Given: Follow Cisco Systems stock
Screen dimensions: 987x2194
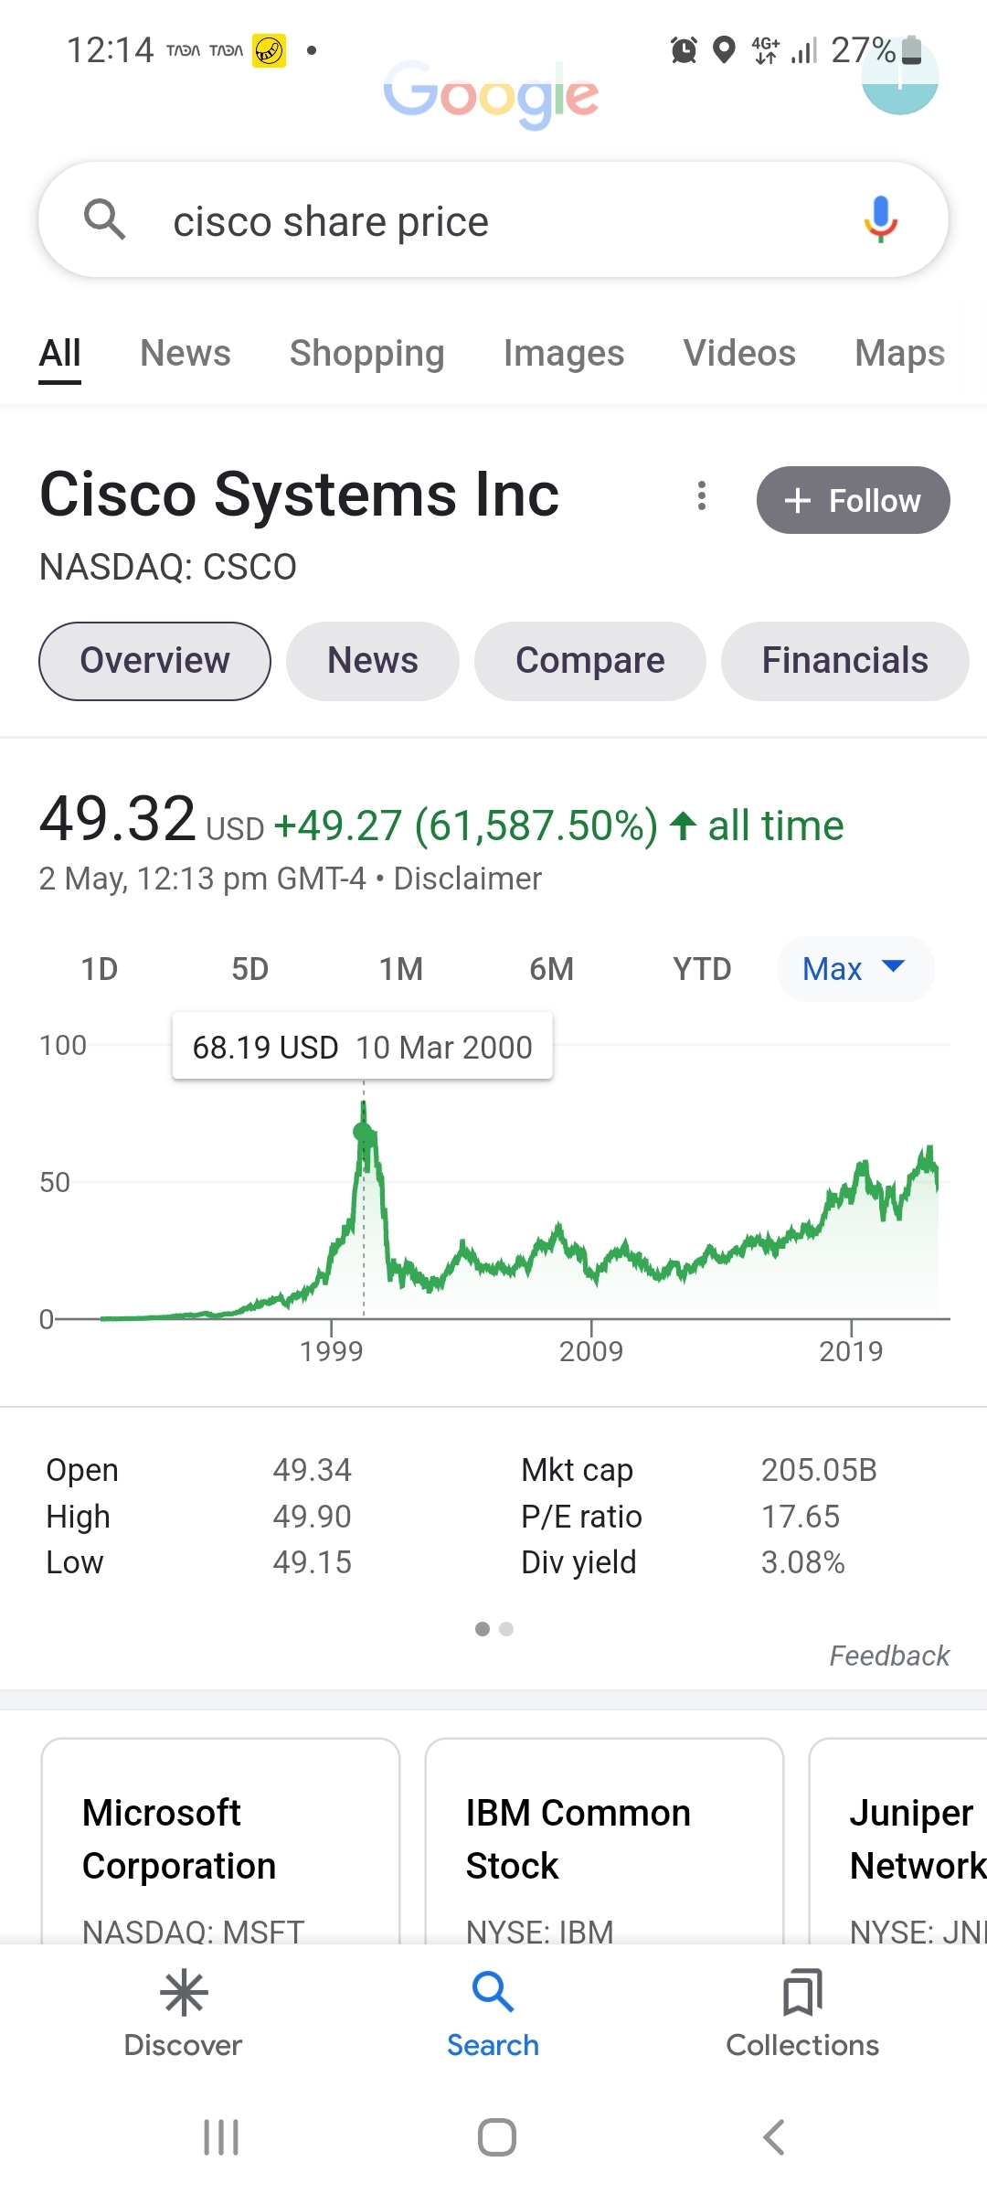Looking at the screenshot, I should (x=853, y=500).
